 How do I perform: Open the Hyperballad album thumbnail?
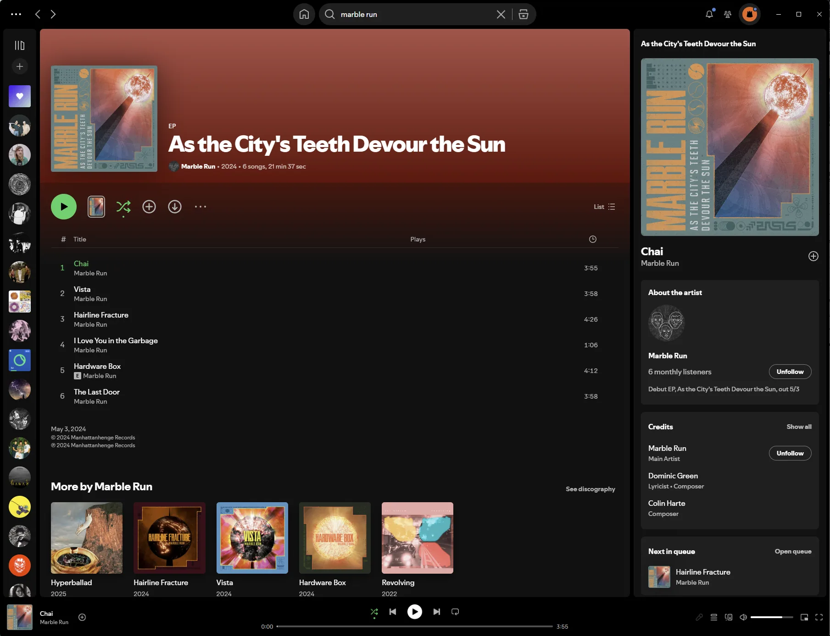point(87,538)
